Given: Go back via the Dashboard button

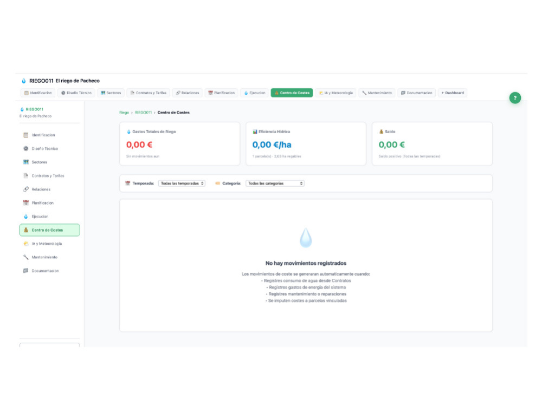Looking at the screenshot, I should click(x=453, y=93).
